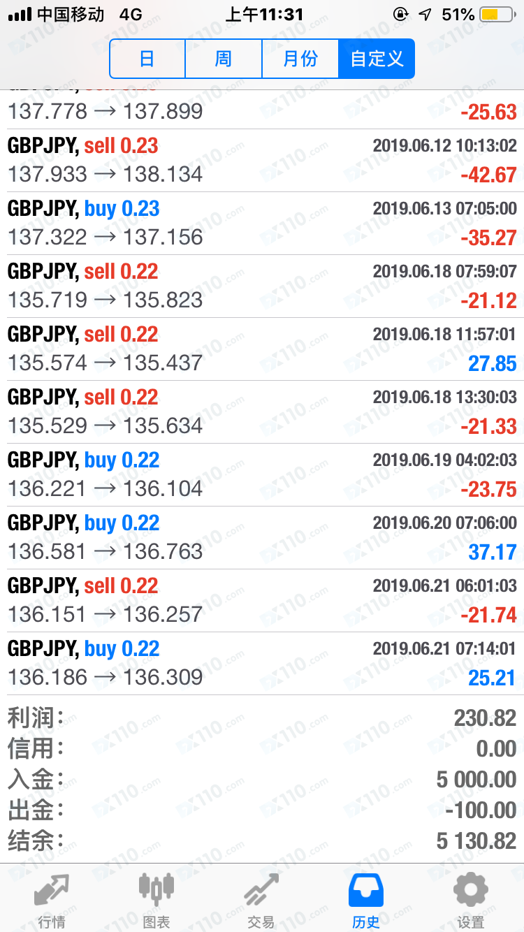
Task: Open GBPJPY buy 0.23 trade dated 2019.06.13
Action: (x=262, y=224)
